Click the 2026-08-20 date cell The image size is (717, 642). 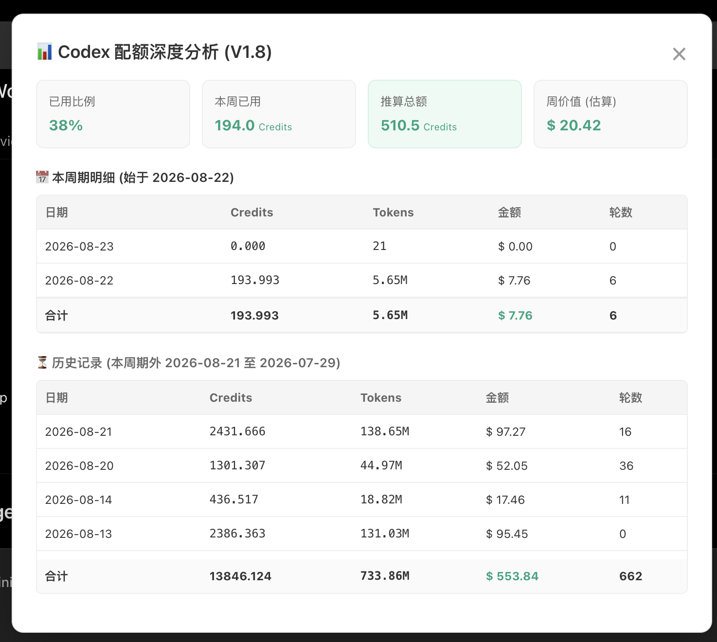coord(79,466)
